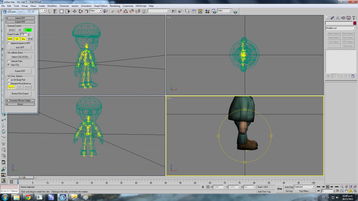The height and width of the screenshot is (201, 358).
Task: Open the Modify command panel tab
Action: 332,18
